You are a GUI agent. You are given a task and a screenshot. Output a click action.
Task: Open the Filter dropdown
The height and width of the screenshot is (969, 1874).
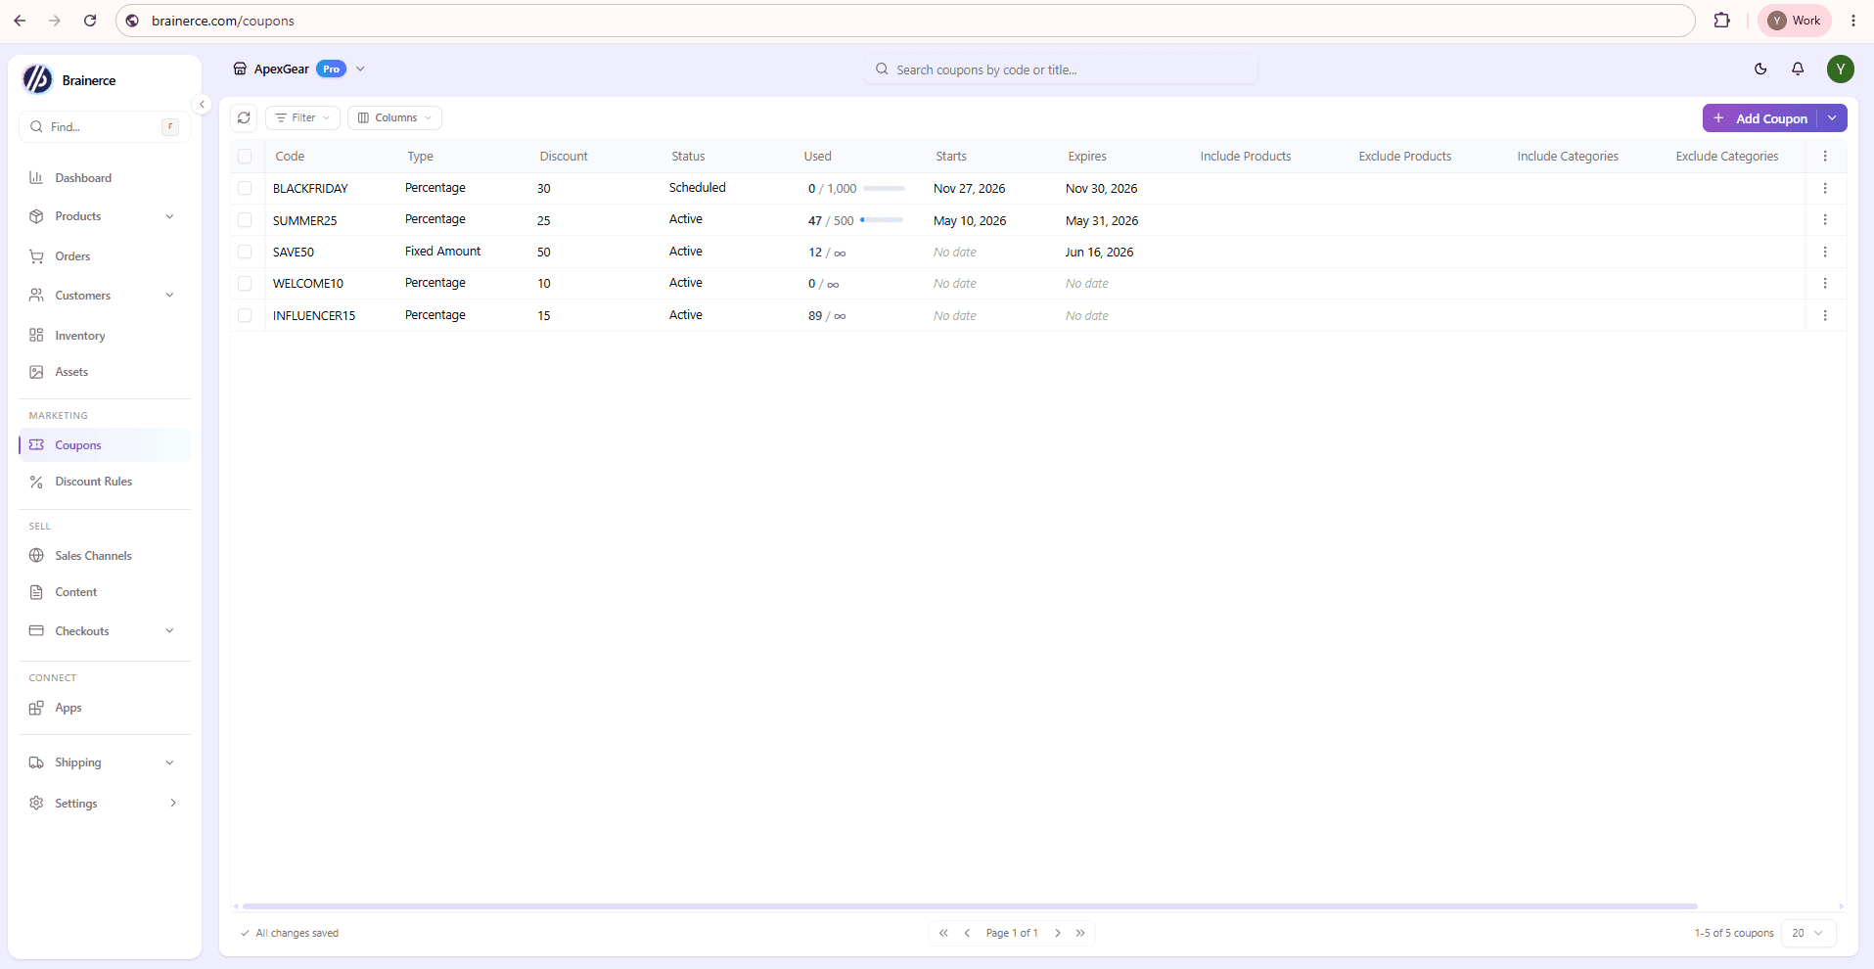coord(302,117)
